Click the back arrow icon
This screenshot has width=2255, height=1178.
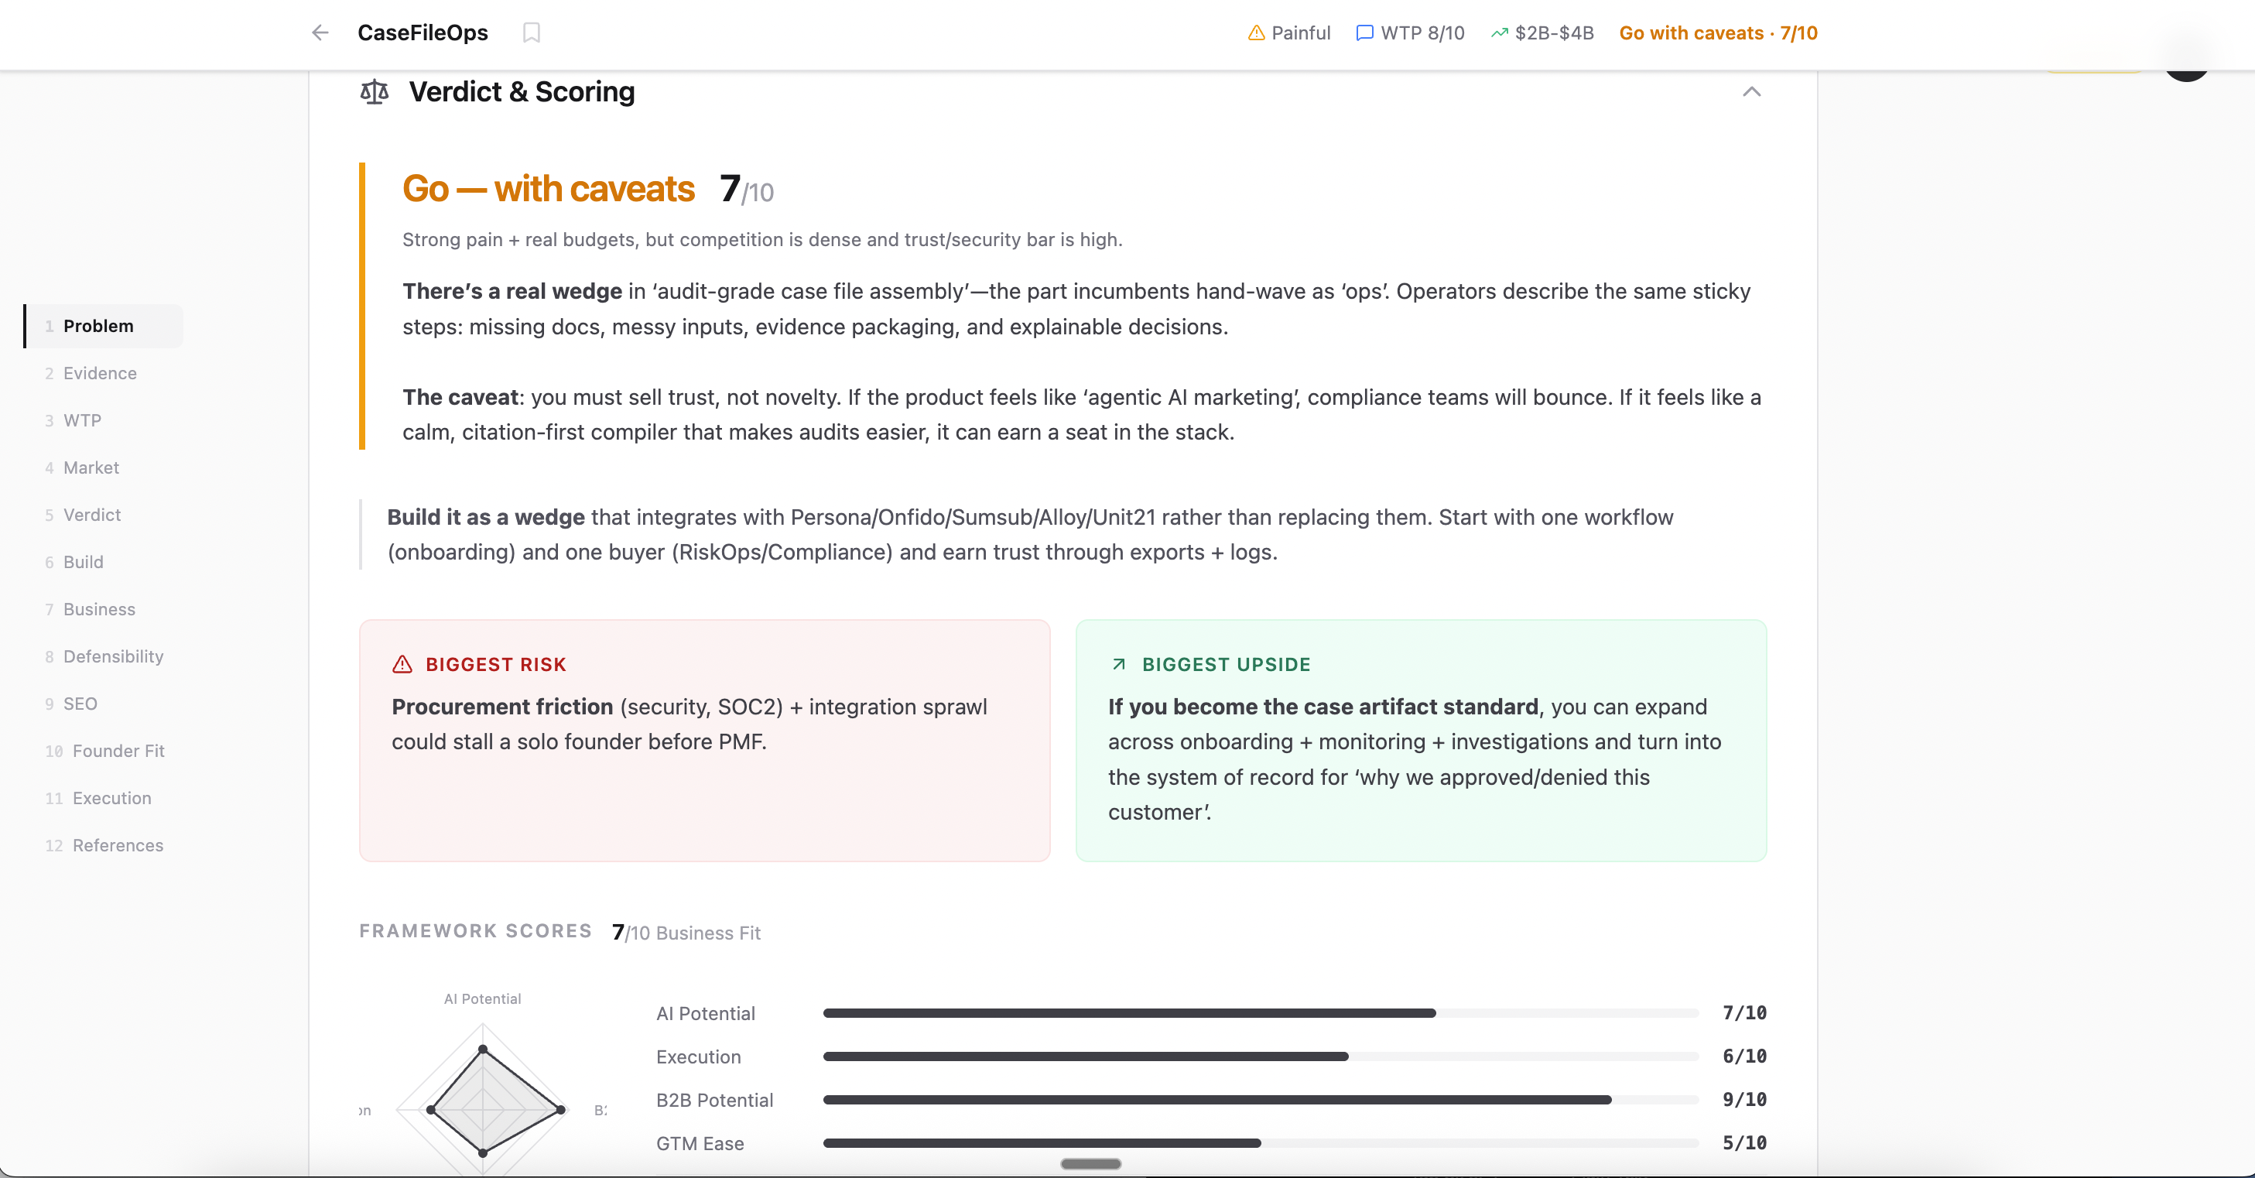pos(320,33)
